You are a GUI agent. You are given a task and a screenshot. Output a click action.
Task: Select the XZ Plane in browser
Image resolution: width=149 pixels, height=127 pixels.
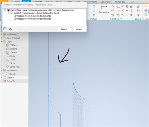tap(11, 49)
